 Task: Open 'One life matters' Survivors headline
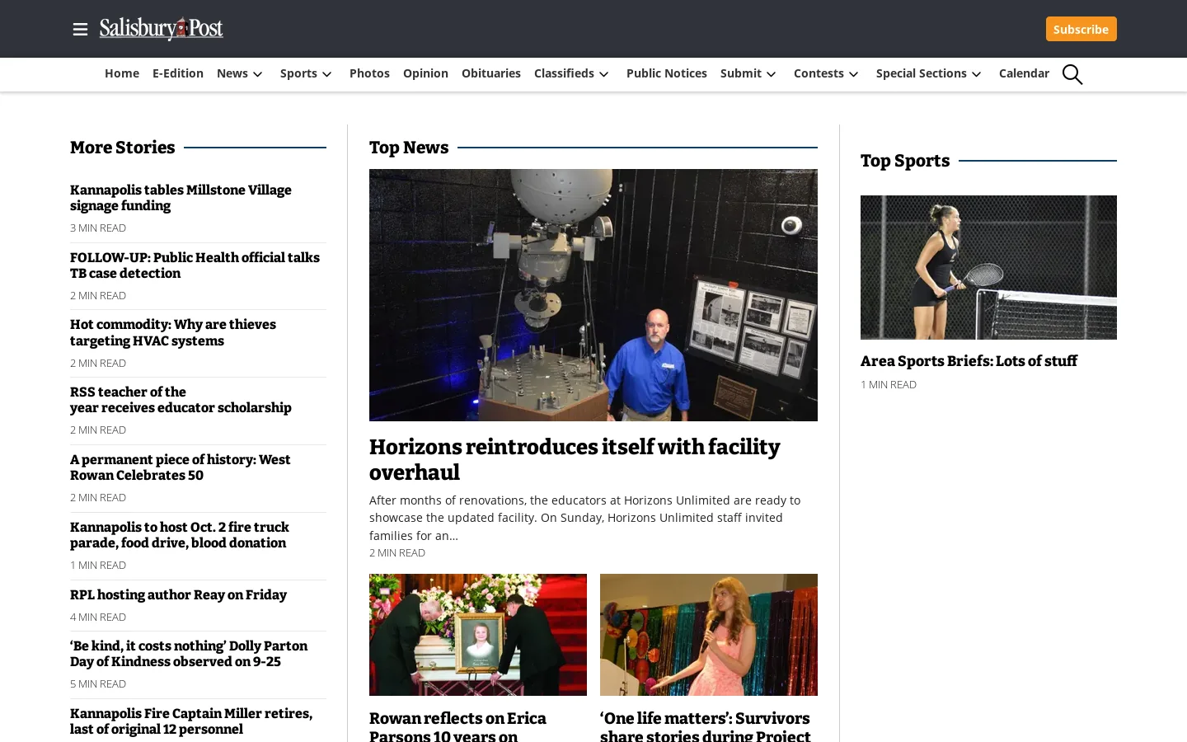point(706,726)
